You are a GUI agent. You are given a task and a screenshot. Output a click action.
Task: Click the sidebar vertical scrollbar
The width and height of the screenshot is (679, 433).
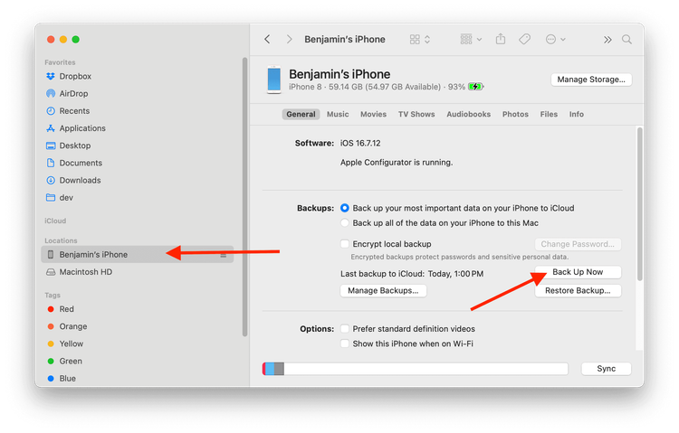244,197
